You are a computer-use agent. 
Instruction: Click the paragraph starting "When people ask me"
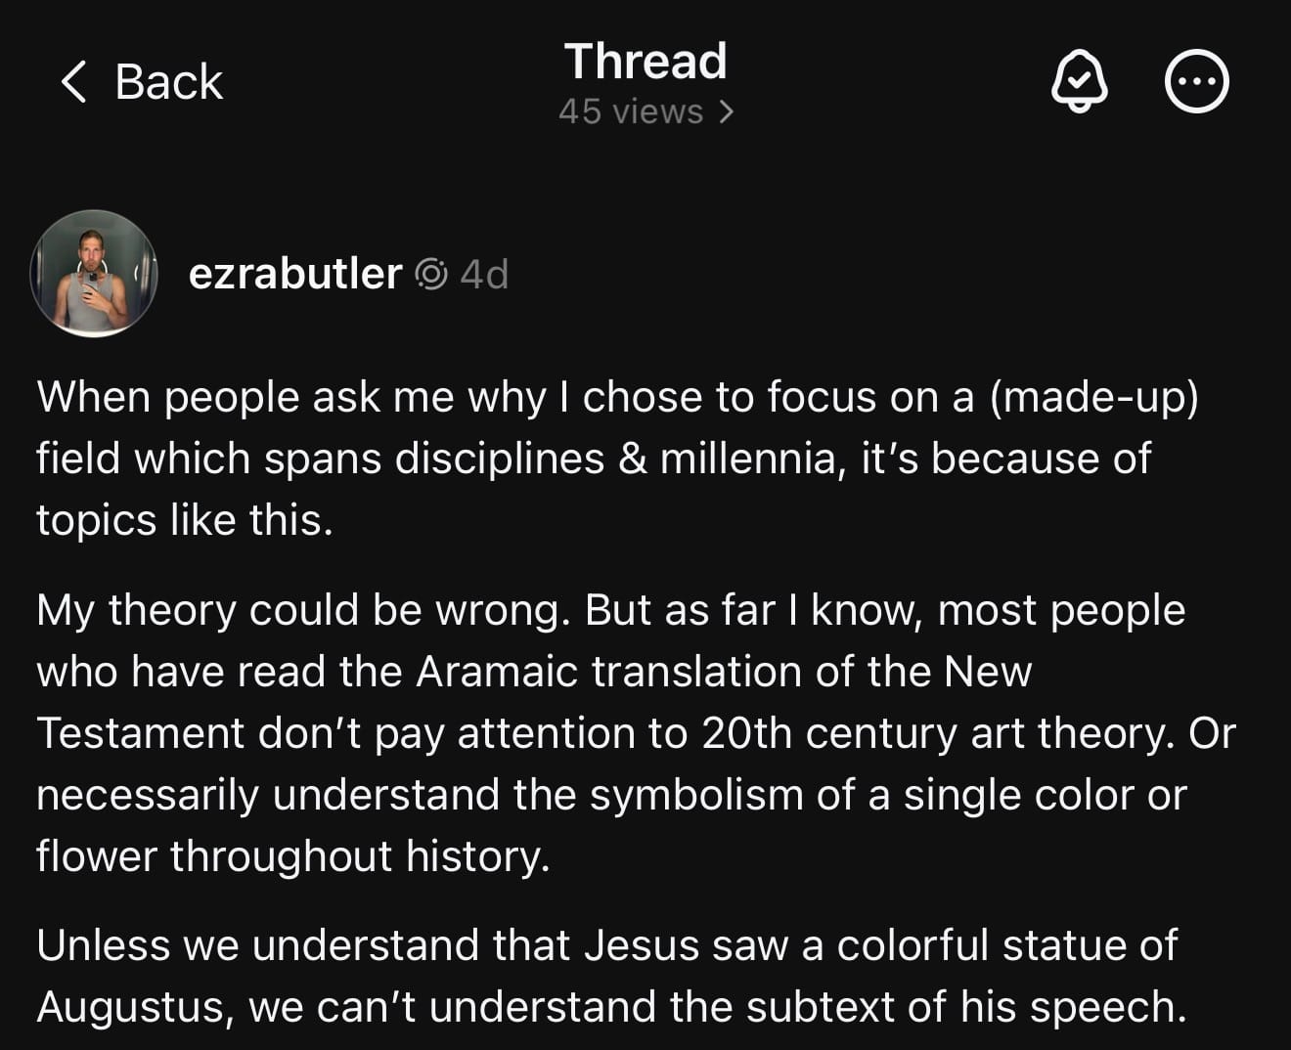point(616,458)
